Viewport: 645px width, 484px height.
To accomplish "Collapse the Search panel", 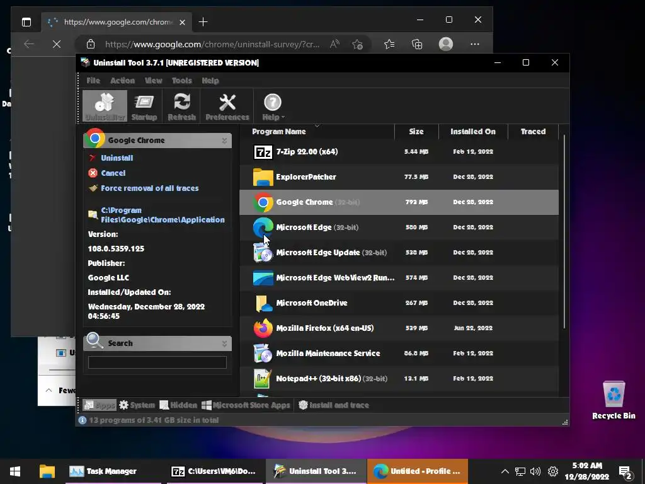I will click(x=225, y=343).
